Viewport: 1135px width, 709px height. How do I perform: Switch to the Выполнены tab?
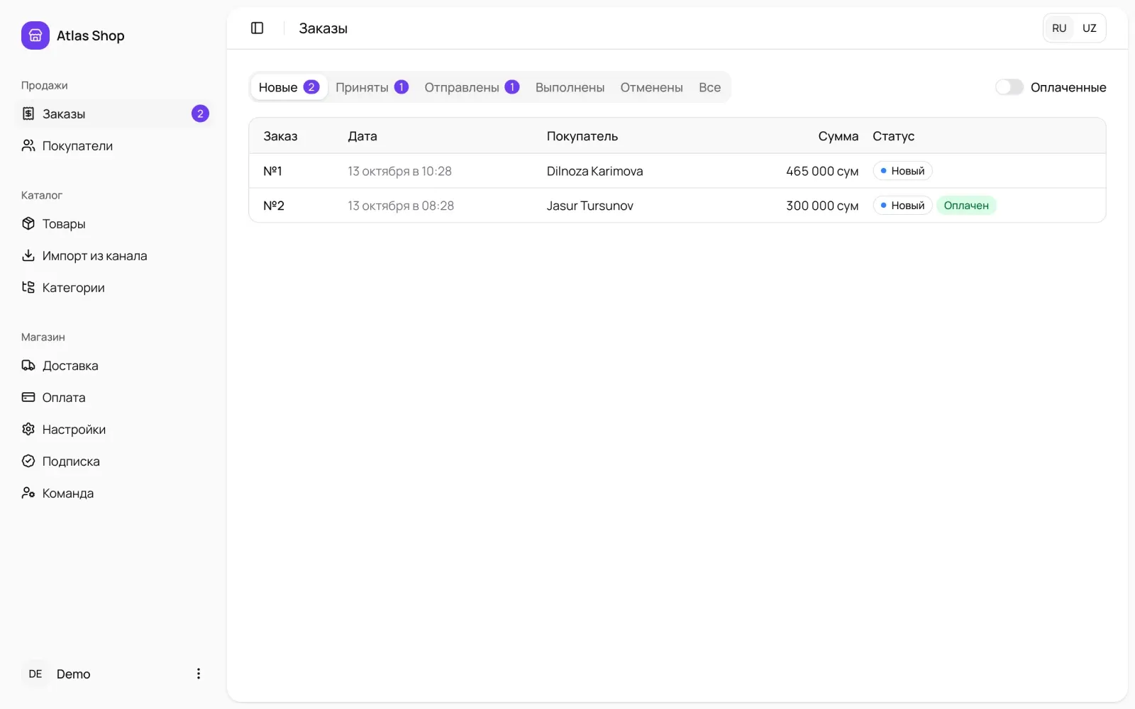tap(570, 87)
